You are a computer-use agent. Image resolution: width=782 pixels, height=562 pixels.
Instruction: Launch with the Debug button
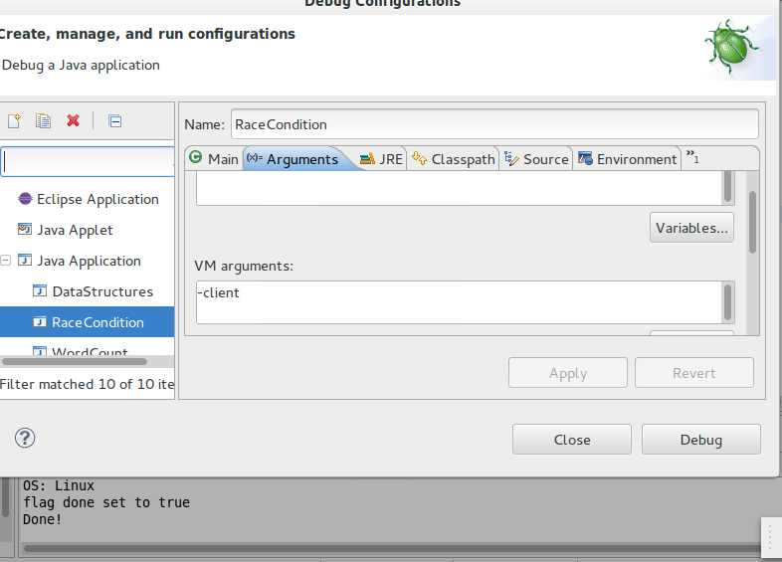(x=701, y=440)
